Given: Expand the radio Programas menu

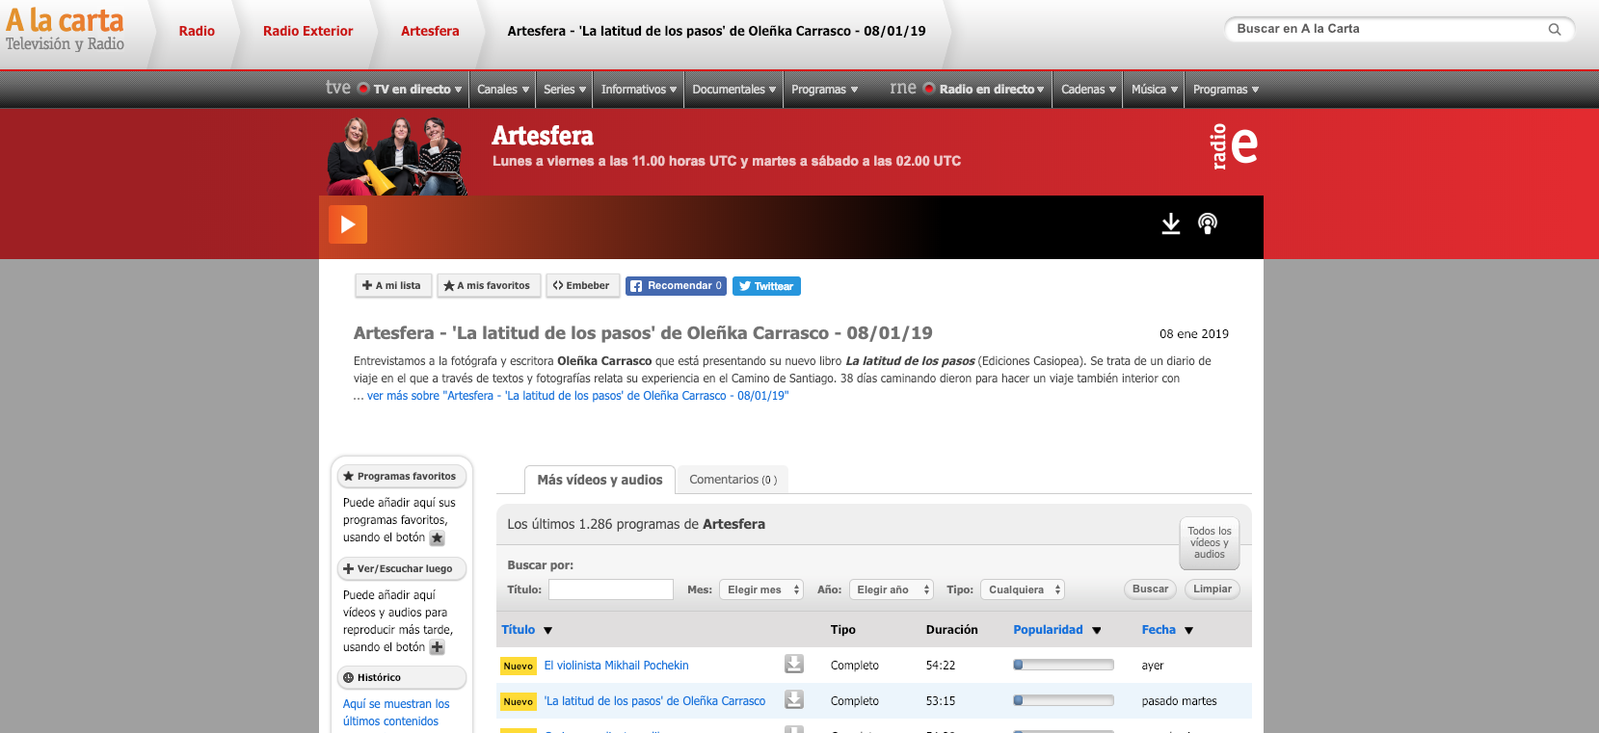Looking at the screenshot, I should click(x=1226, y=90).
